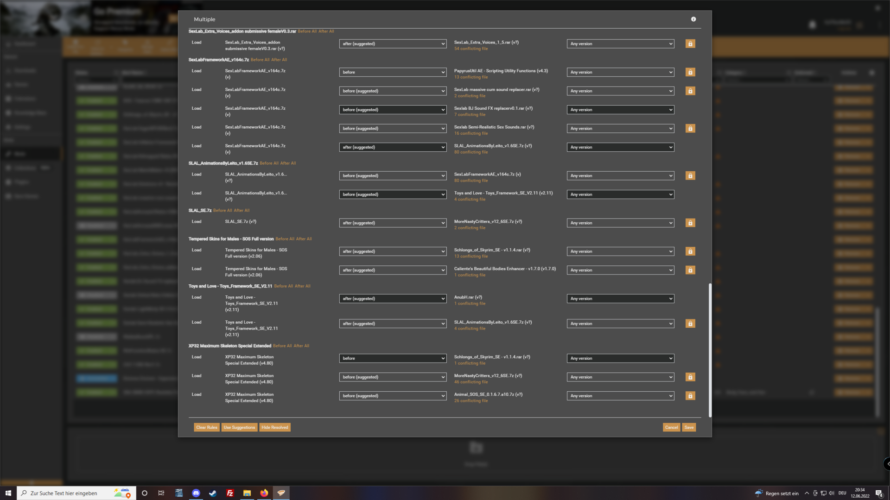Click the Use Suggestions button

(239, 427)
